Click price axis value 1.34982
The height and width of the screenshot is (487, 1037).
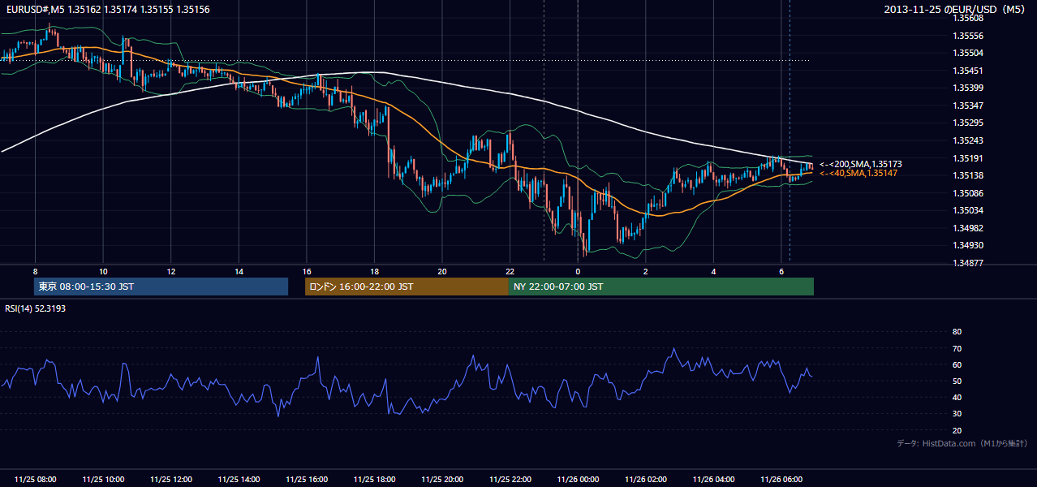(967, 228)
